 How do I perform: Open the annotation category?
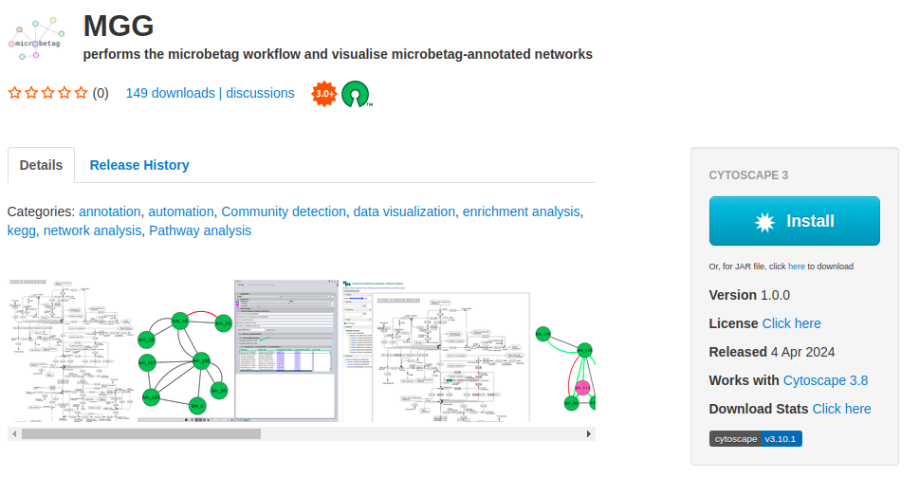[x=110, y=212]
